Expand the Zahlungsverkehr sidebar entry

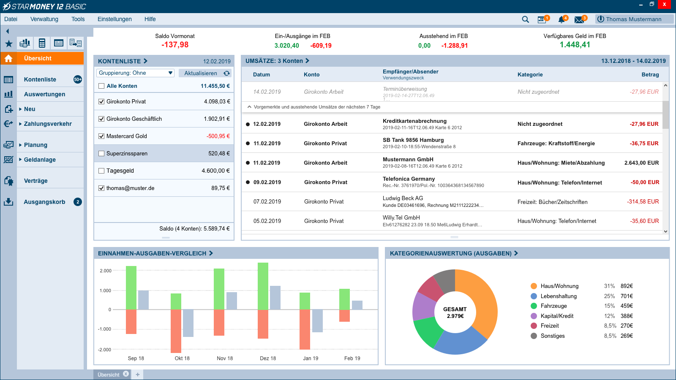point(20,124)
